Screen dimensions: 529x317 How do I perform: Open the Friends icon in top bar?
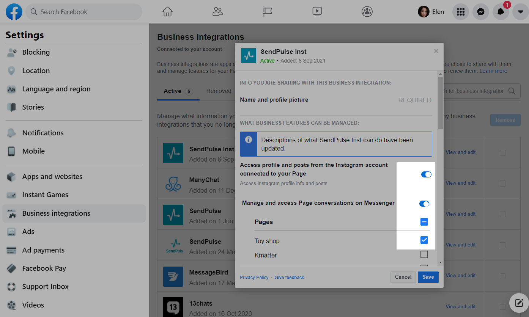217,12
